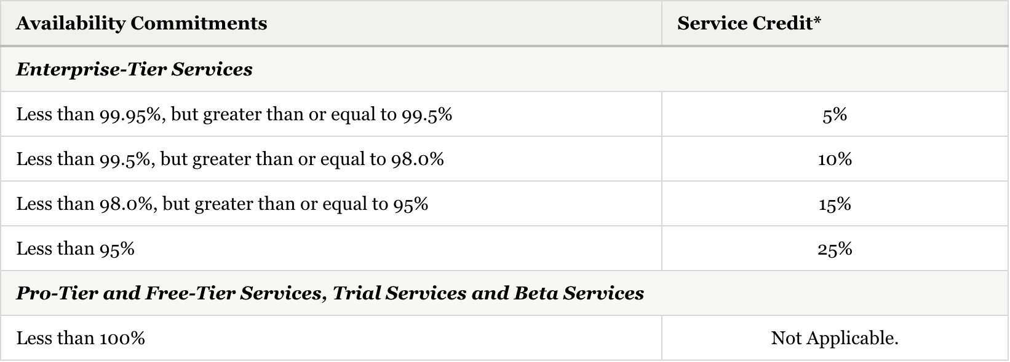This screenshot has width=1010, height=362.
Task: Select the 'Not Applicable.' cell text
Action: 835,339
